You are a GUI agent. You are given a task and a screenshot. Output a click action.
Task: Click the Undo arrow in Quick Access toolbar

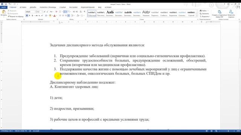point(9,4)
